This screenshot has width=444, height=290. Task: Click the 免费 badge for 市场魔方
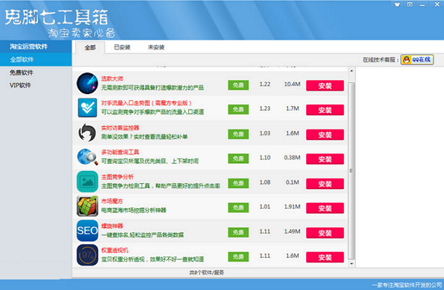click(x=238, y=208)
